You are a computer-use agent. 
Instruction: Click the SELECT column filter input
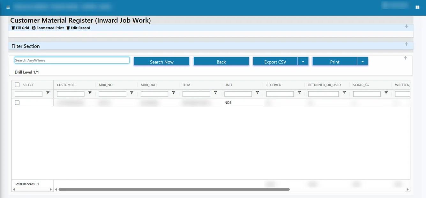tap(29, 94)
